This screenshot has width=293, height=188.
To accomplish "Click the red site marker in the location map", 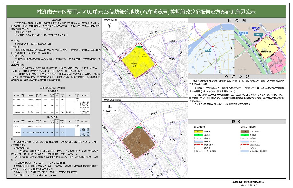I will [213, 46].
